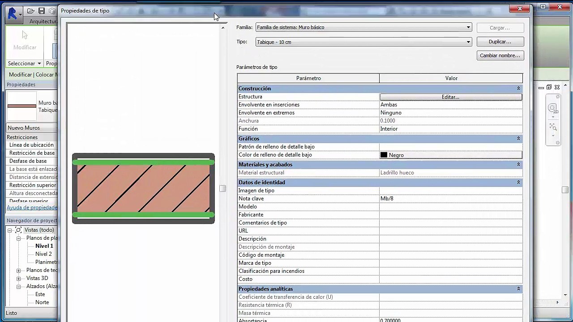Collapse the Planos de planta tree node

[18, 238]
